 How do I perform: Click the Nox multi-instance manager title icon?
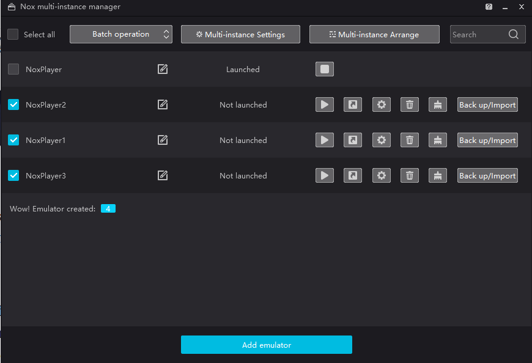pyautogui.click(x=12, y=7)
